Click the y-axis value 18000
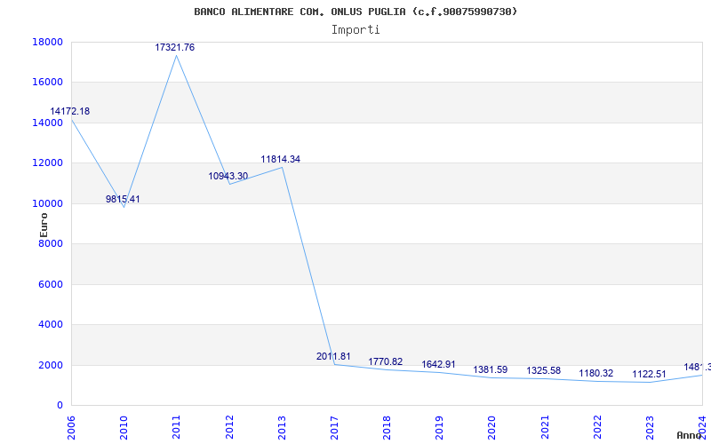Viewport: 711px width, 444px height. [47, 42]
